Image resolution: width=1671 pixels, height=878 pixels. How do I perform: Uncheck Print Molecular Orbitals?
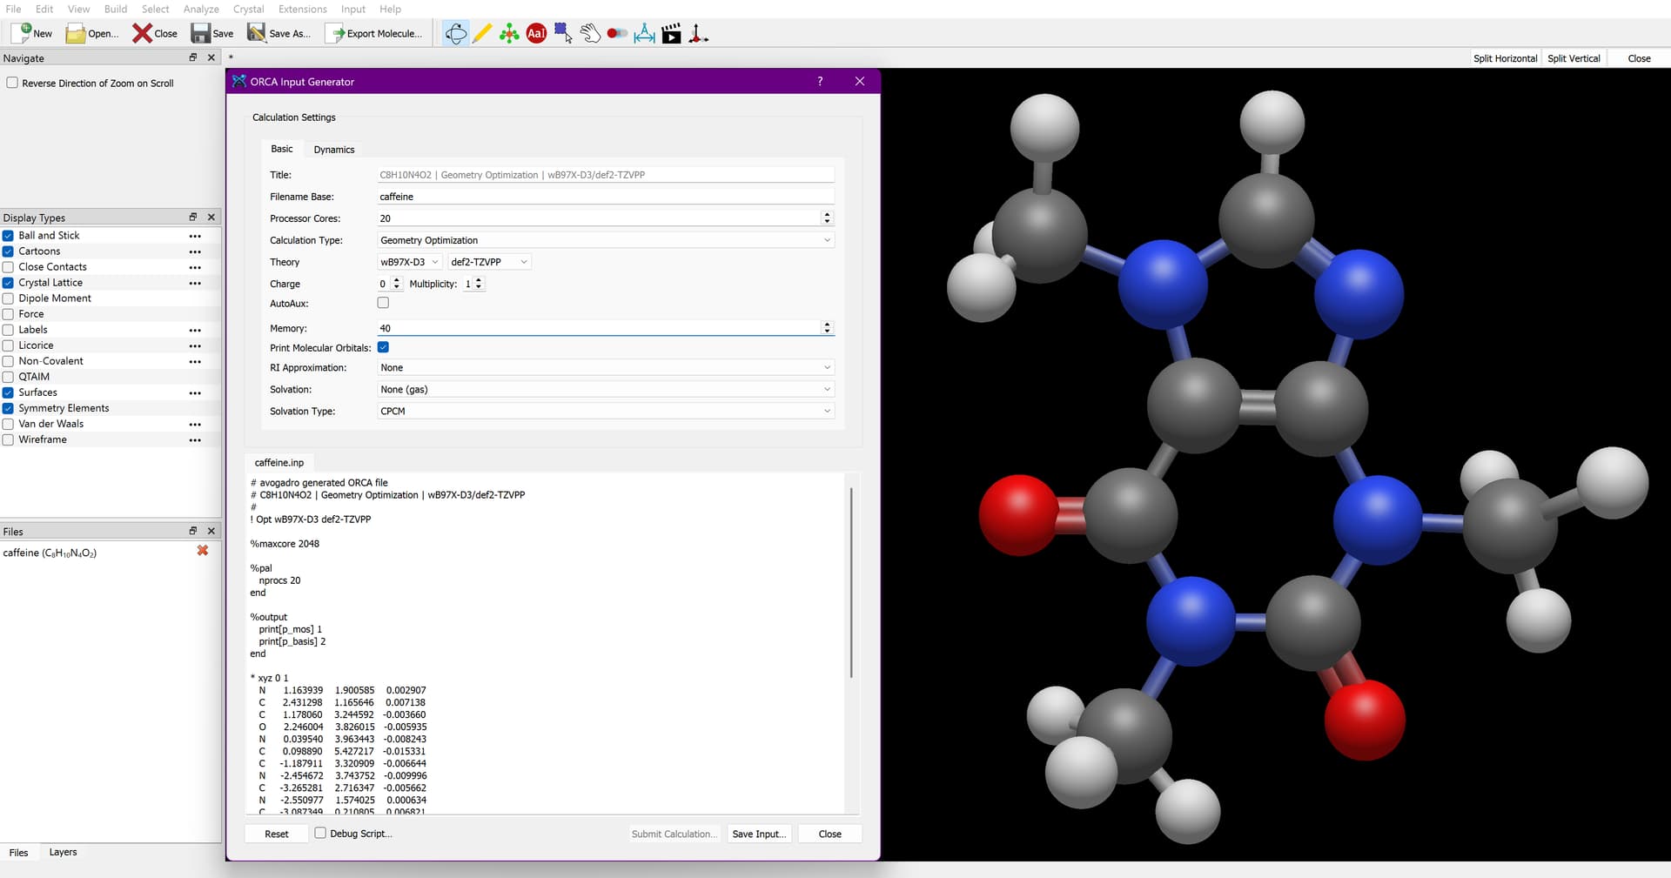click(x=383, y=347)
